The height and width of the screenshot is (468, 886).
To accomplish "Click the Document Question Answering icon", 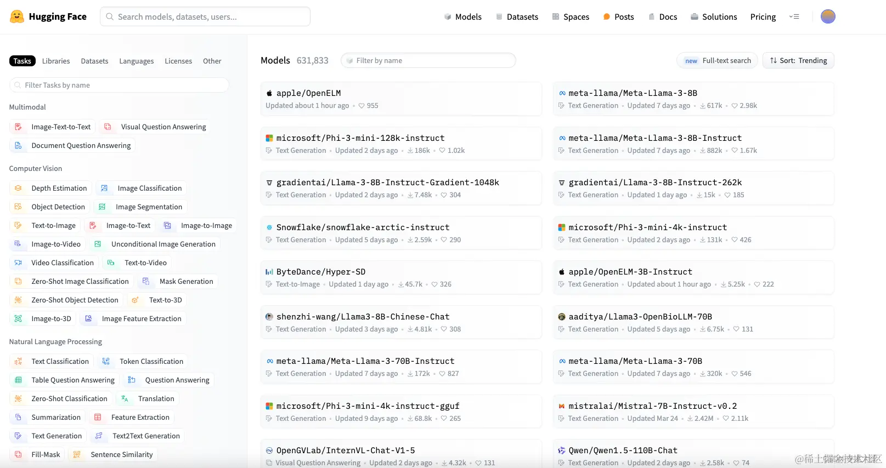I will click(18, 145).
